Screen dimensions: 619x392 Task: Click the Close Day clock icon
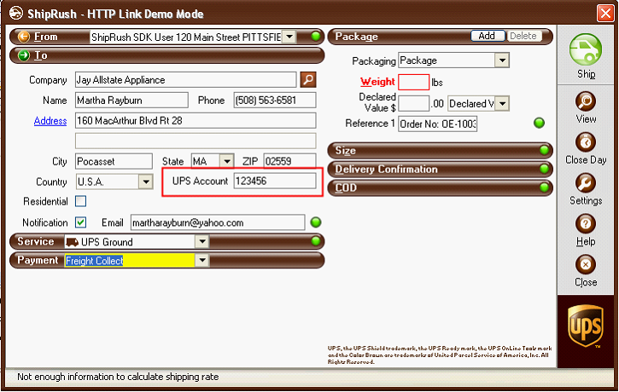tap(586, 142)
